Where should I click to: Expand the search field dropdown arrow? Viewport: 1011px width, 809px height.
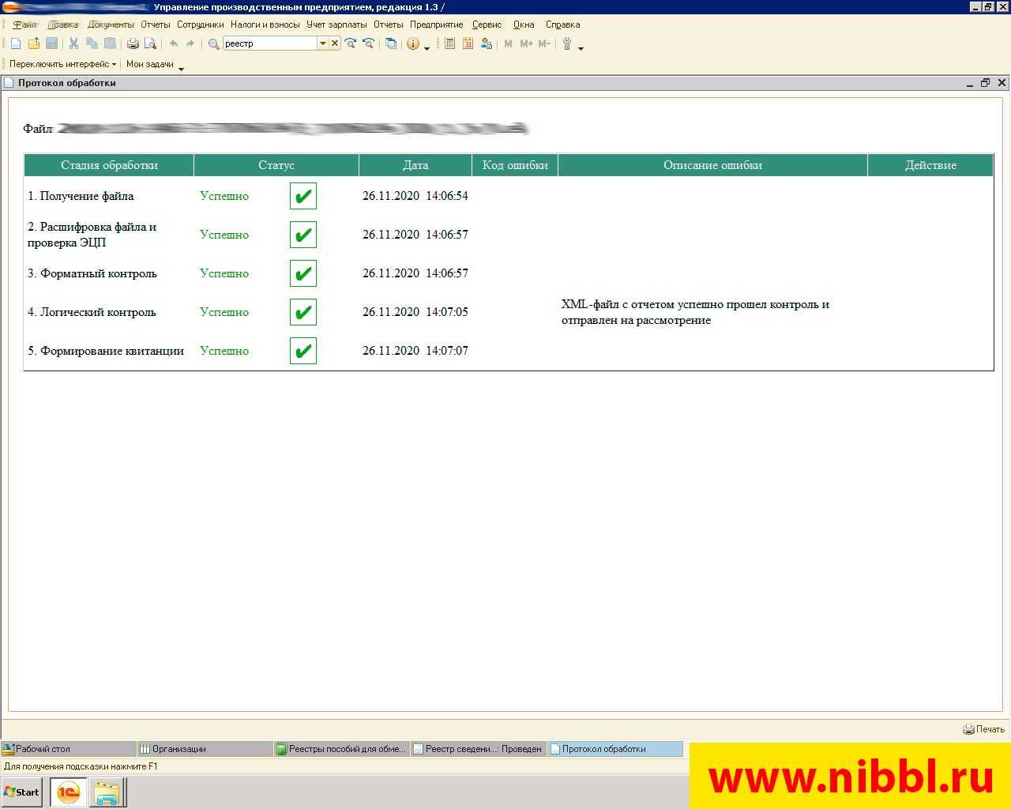tap(322, 43)
